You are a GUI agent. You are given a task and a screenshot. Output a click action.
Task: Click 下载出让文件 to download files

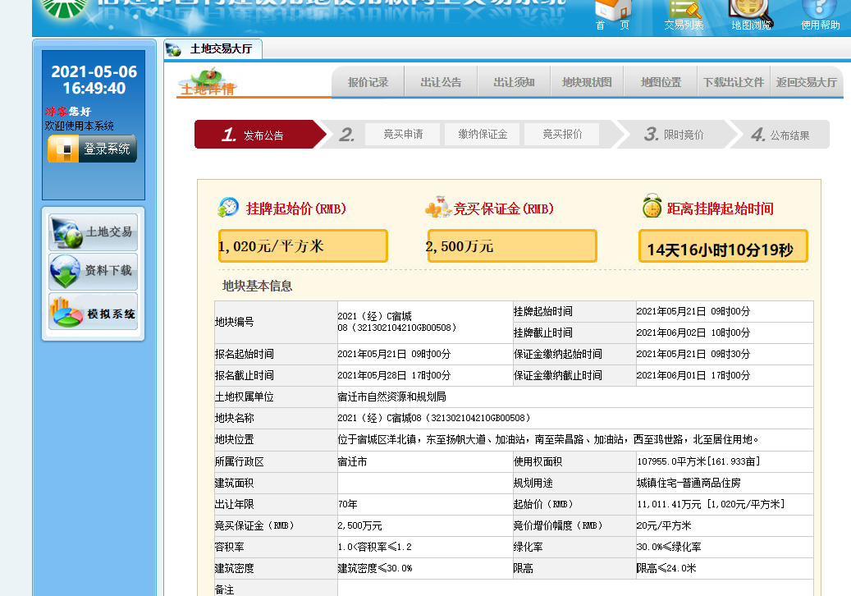click(734, 82)
